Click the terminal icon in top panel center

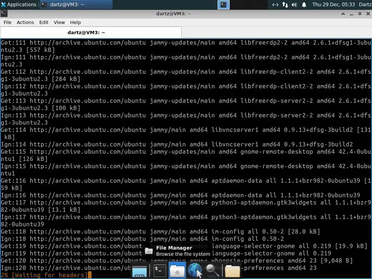223,4
